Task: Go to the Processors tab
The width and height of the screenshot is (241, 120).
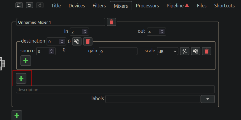Action: coord(147,6)
